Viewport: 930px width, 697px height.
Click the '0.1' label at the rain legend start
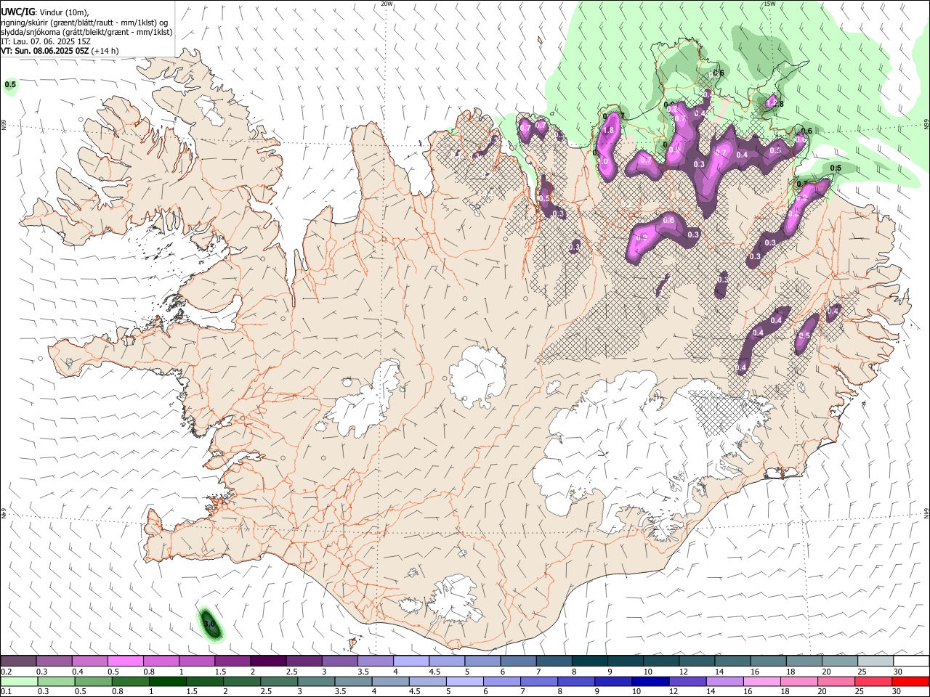7,692
